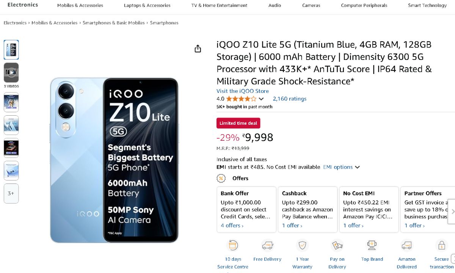Click the share icon above product image
The width and height of the screenshot is (455, 273).
[198, 49]
